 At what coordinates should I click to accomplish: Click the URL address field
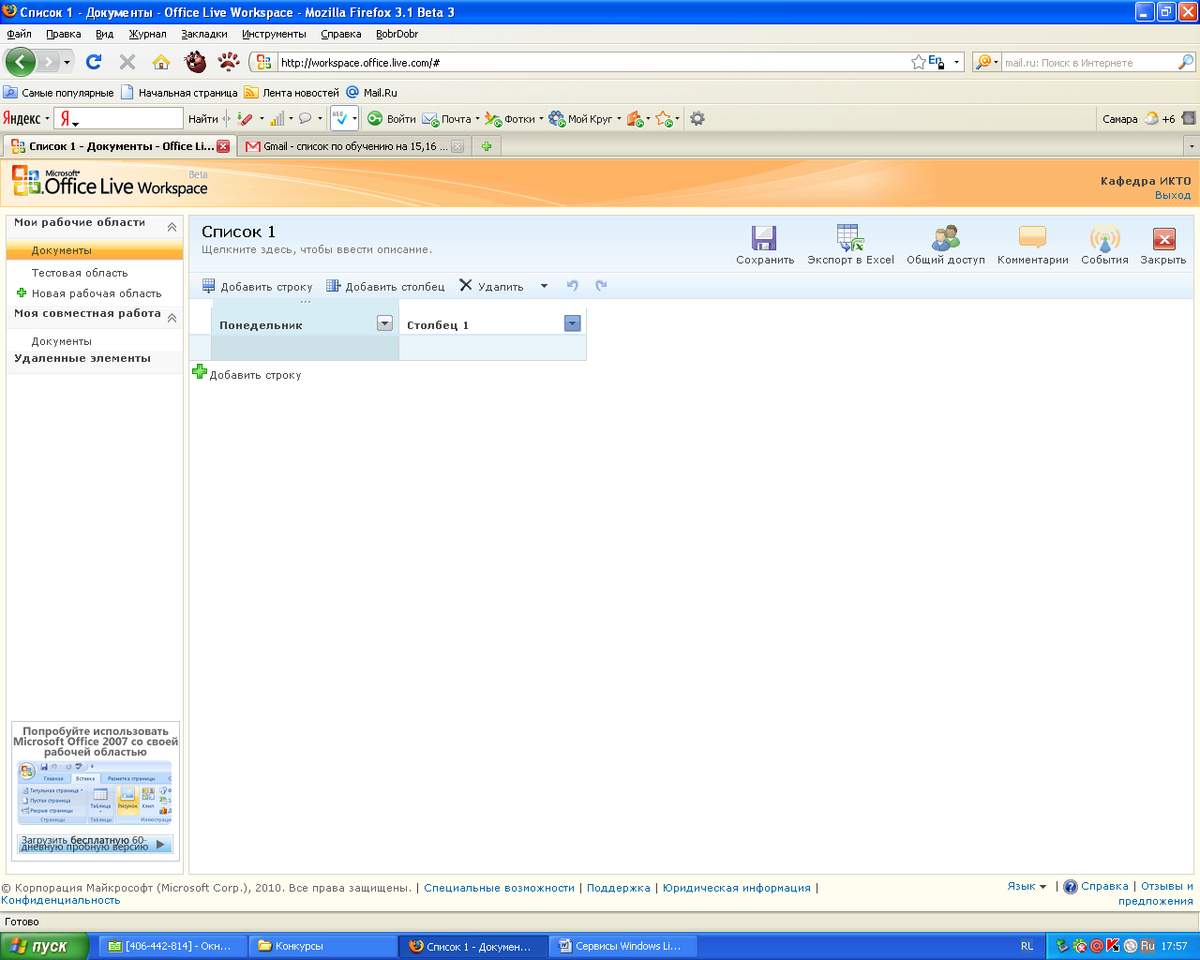(x=592, y=63)
